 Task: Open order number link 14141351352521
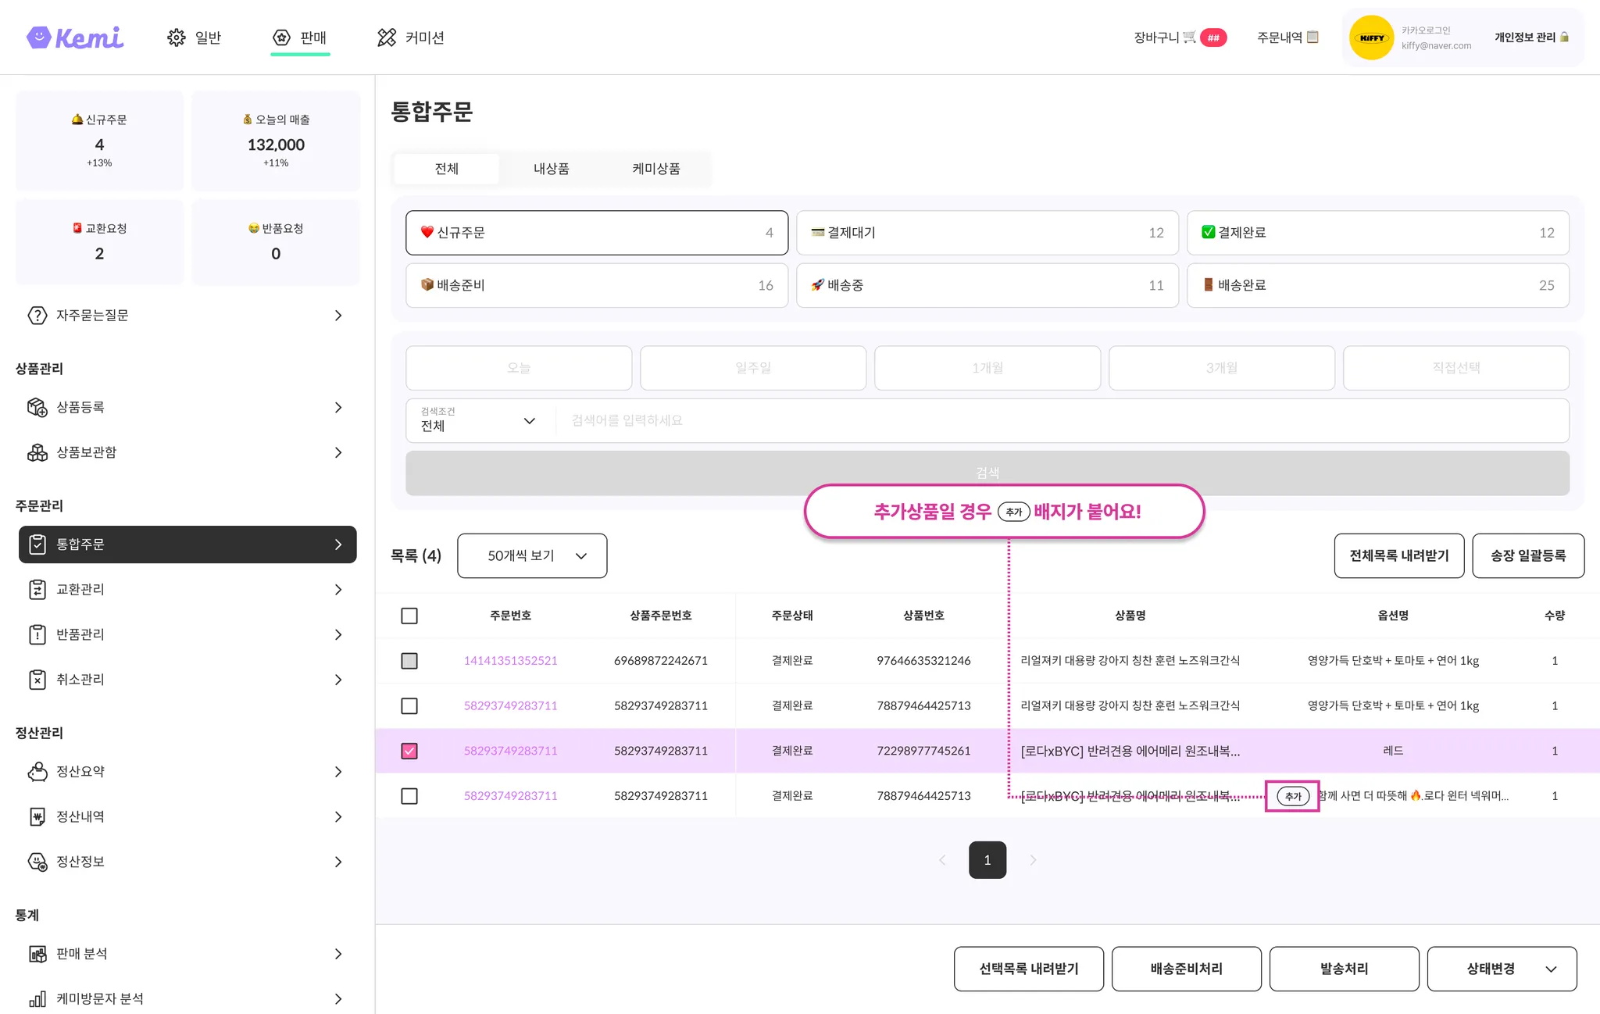510,661
